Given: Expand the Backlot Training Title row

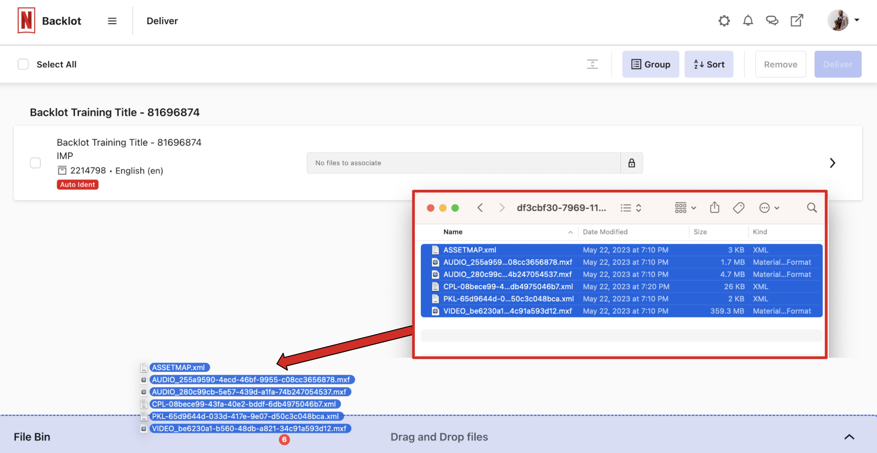Looking at the screenshot, I should point(832,163).
